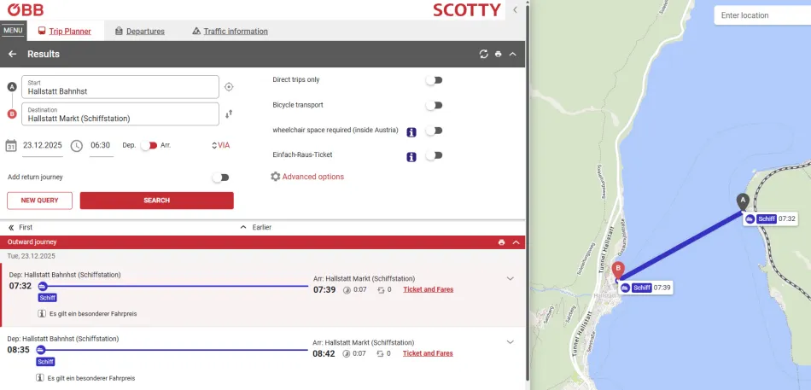Click the Destination input field
811x390 pixels.
click(120, 114)
